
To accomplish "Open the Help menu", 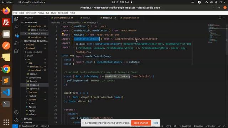I will click(x=72, y=13).
